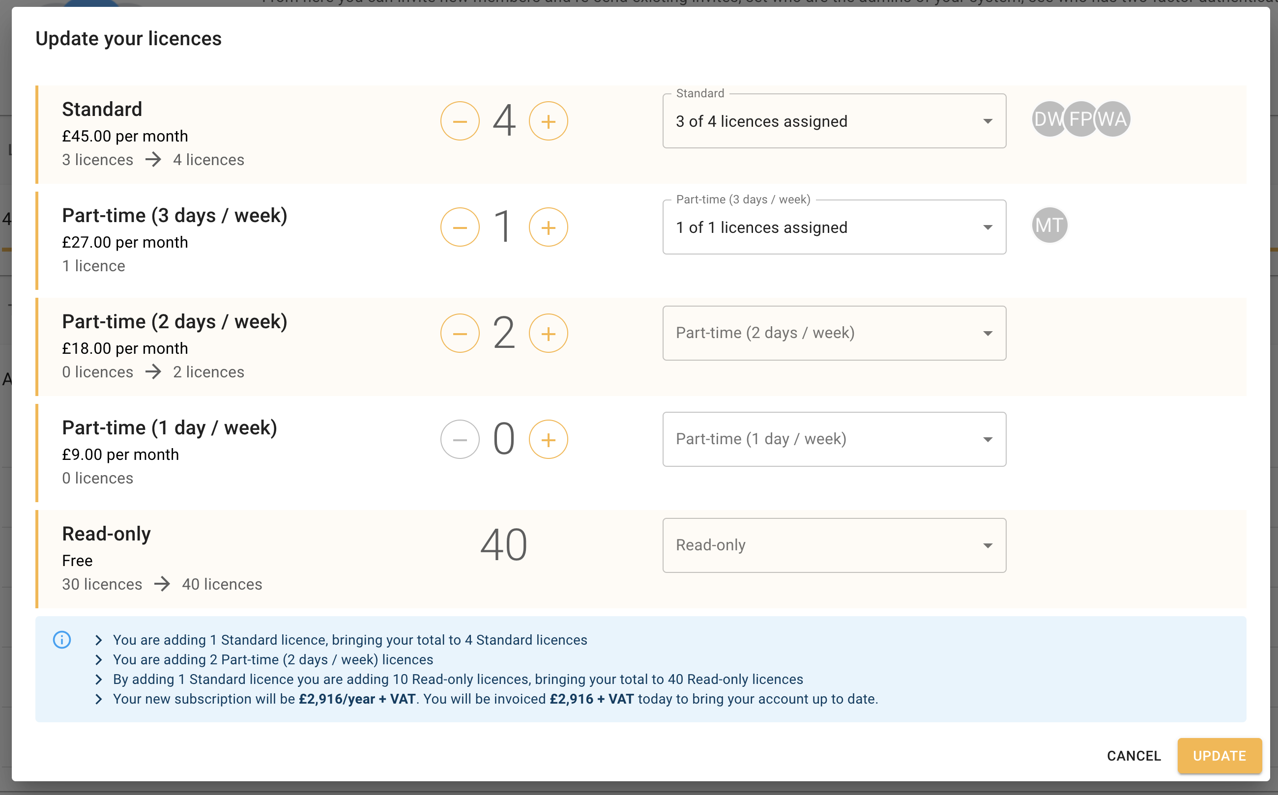Viewport: 1278px width, 795px height.
Task: Remove a Part-time 3 days licence
Action: pyautogui.click(x=460, y=227)
